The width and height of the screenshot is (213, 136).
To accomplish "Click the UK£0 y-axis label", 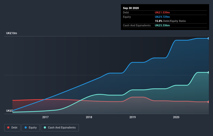I will pos(10,111).
